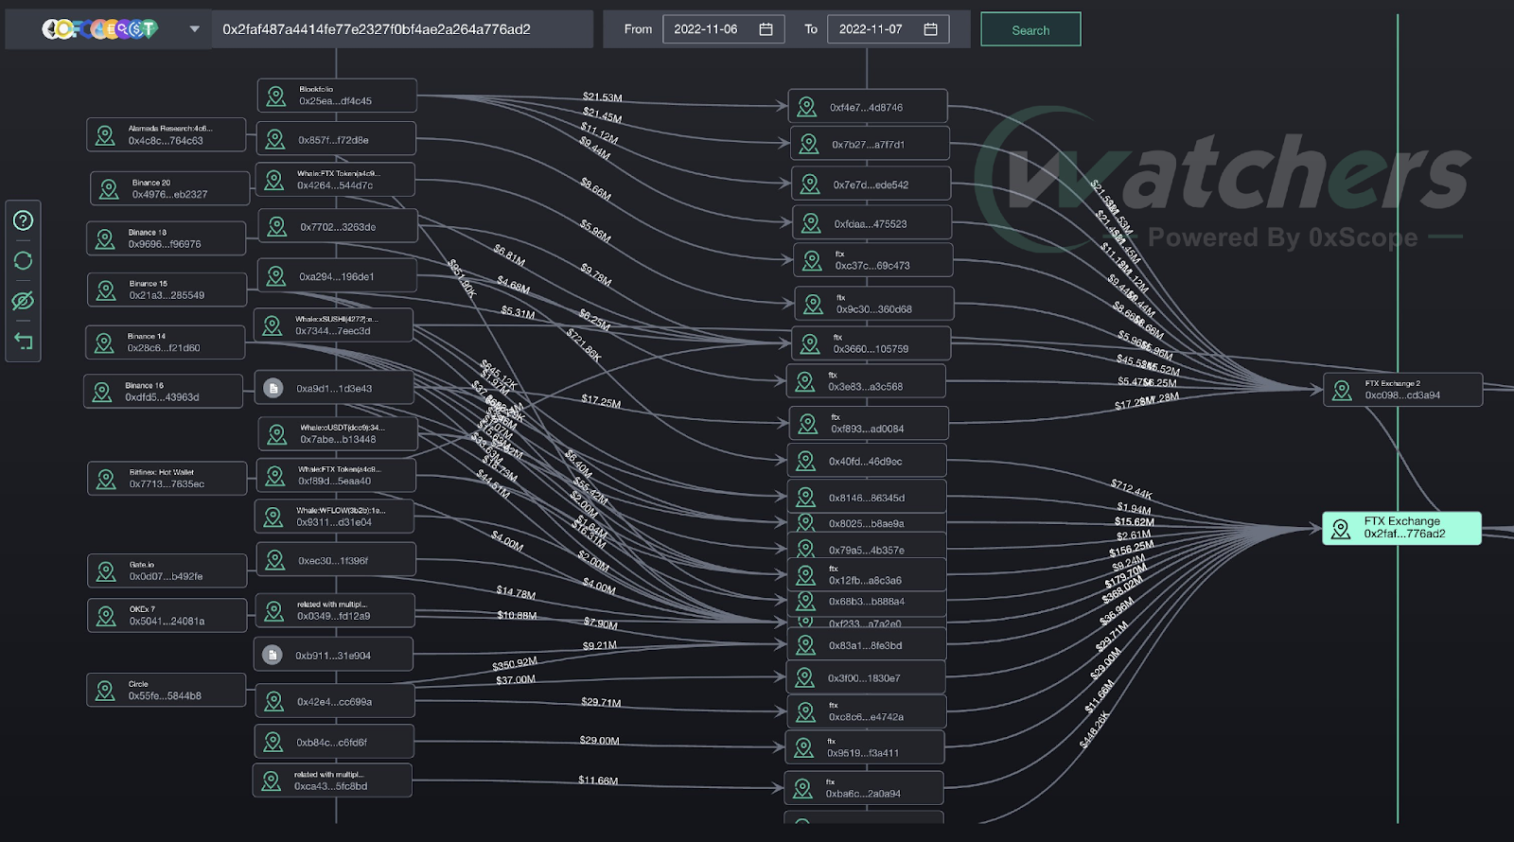Viewport: 1514px width, 842px height.
Task: Click the wallet address input field
Action: (x=403, y=29)
